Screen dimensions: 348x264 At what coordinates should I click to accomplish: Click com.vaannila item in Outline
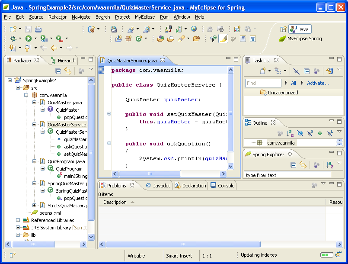pyautogui.click(x=276, y=143)
